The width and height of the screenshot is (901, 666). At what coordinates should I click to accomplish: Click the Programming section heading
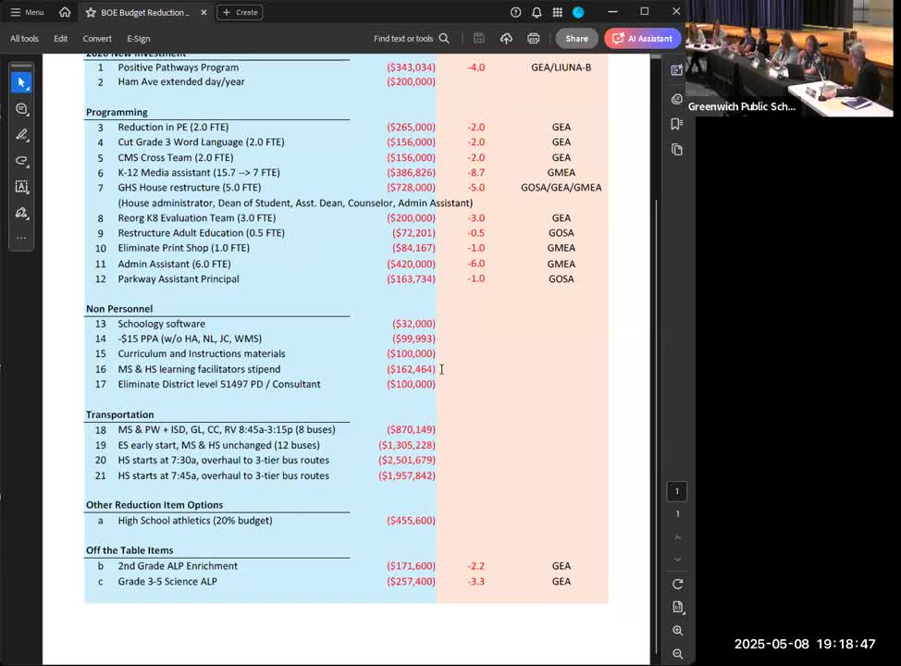(x=117, y=112)
